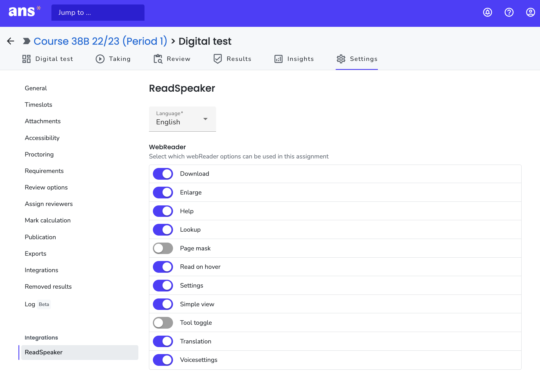
Task: Turn off the Lookup toggle
Action: [x=163, y=230]
